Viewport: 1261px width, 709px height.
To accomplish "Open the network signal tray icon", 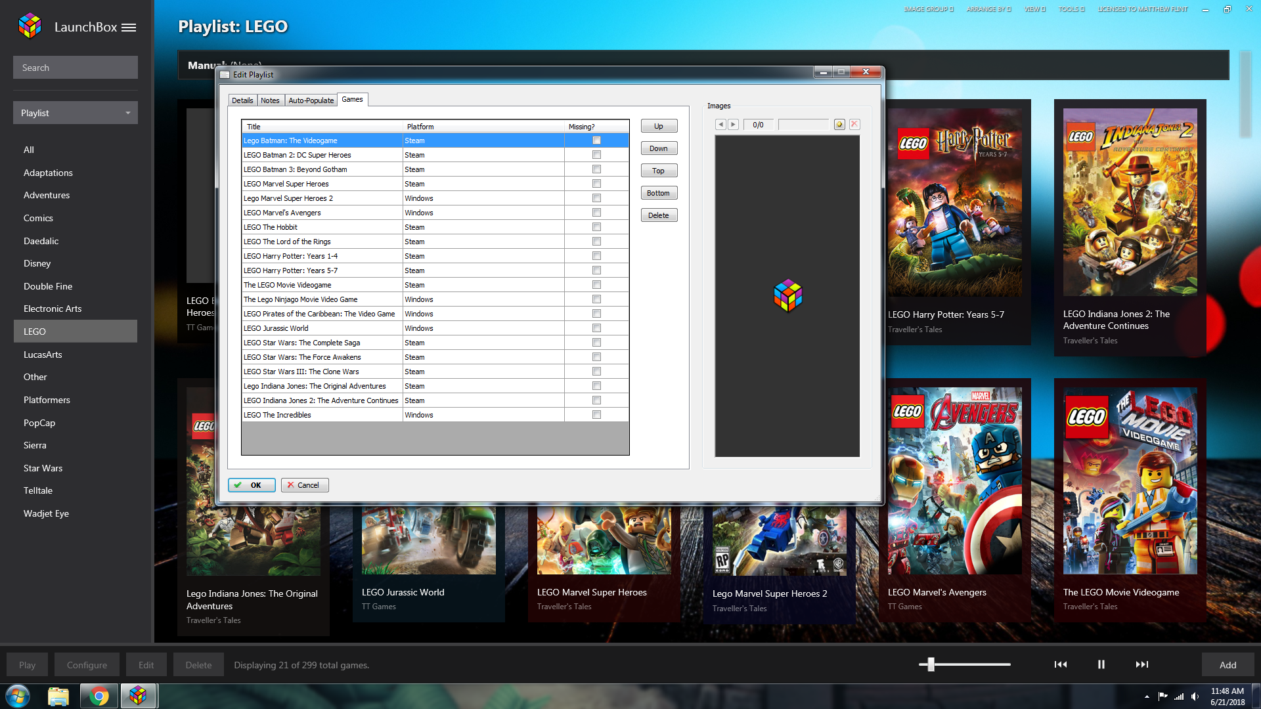I will coord(1179,697).
